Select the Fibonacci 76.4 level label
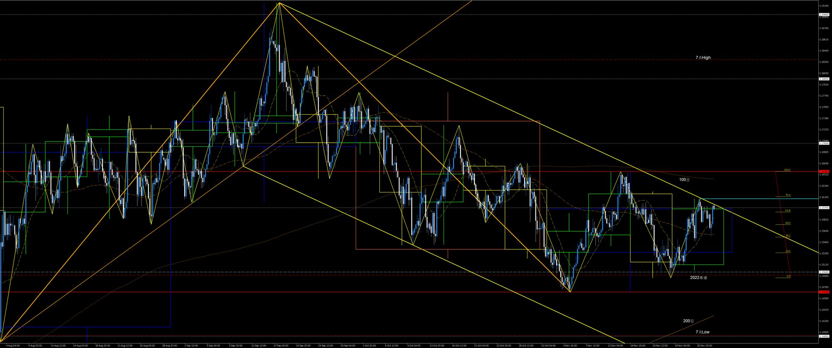The width and height of the screenshot is (832, 348). (x=787, y=195)
